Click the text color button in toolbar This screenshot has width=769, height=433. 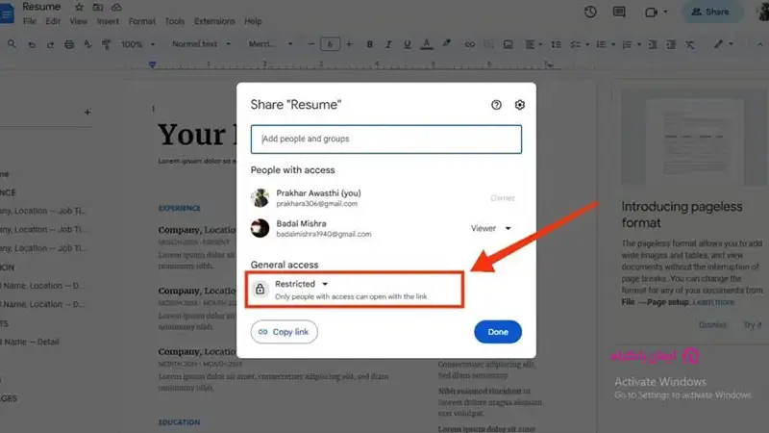click(x=427, y=44)
